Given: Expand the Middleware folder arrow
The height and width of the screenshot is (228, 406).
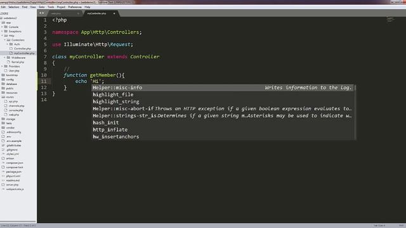Looking at the screenshot, I should tap(5, 58).
